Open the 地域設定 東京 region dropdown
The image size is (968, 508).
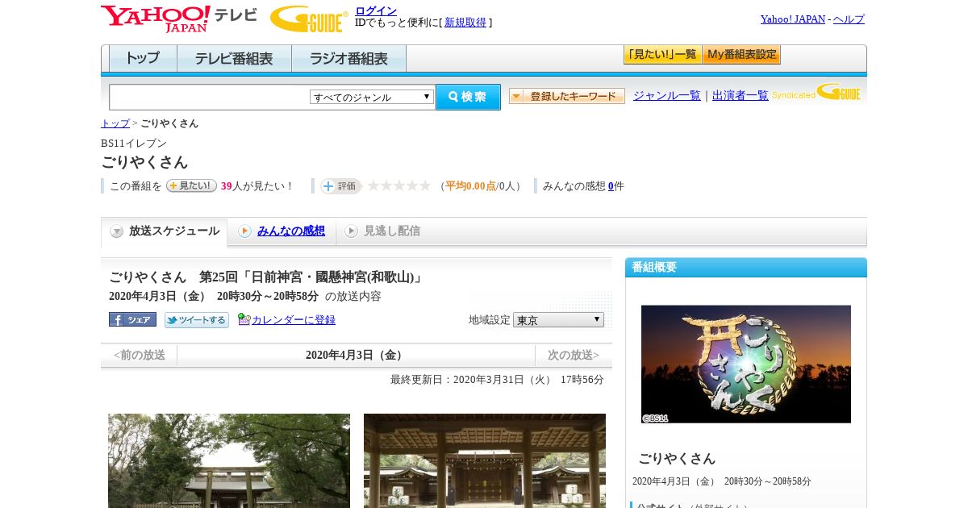tap(558, 320)
